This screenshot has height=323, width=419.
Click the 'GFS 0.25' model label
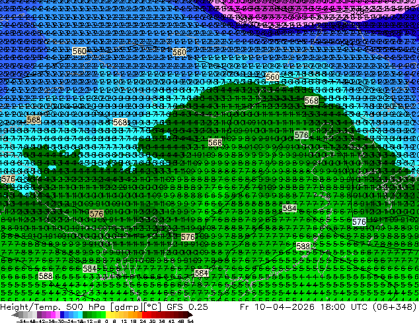[x=187, y=307]
